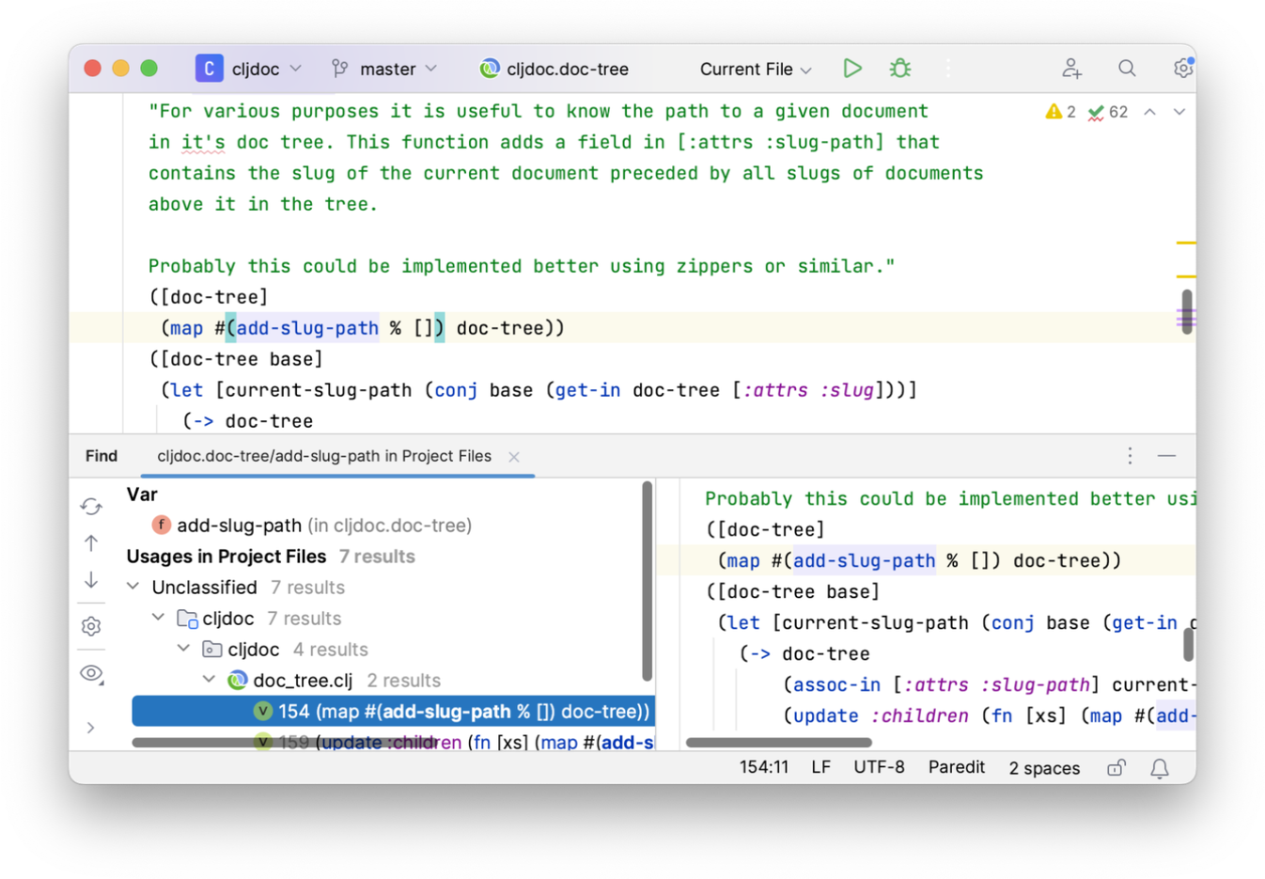Click the editor vertical scrollbar thumb
Viewport: 1265px width, 879px height.
pos(1187,311)
